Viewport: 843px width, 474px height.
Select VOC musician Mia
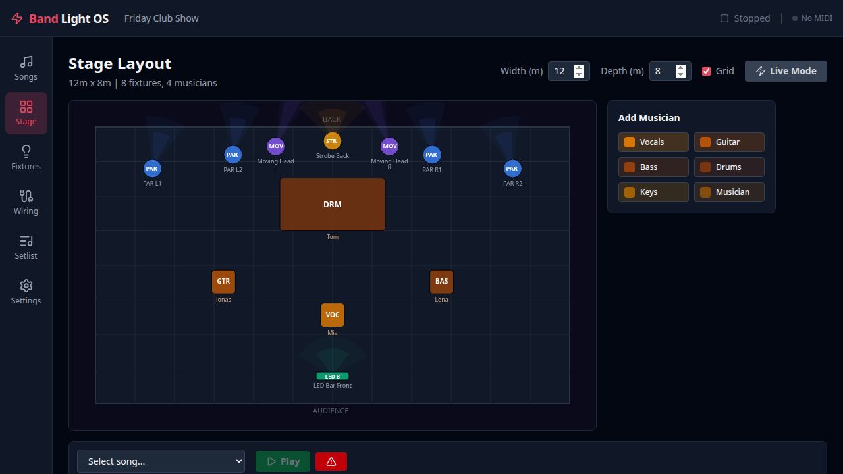coord(333,315)
